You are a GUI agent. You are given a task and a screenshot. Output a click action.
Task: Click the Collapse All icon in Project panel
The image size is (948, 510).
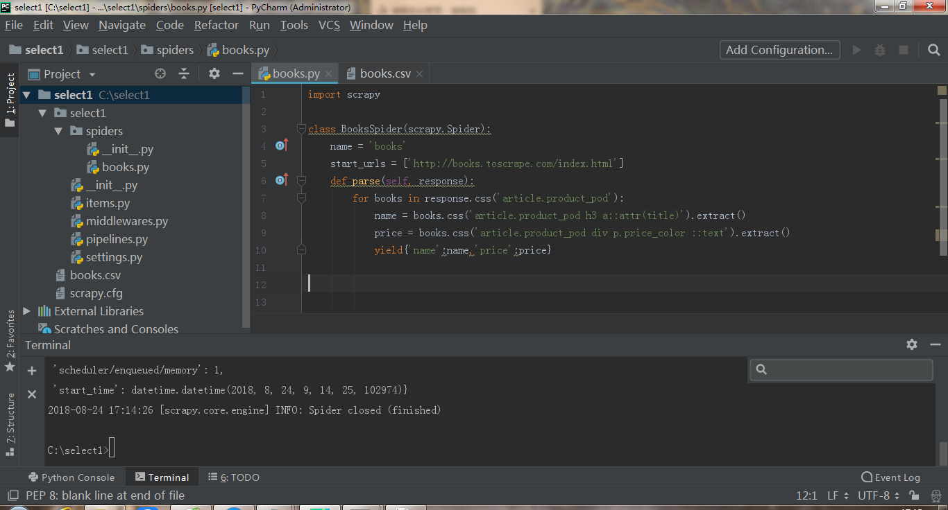(184, 74)
